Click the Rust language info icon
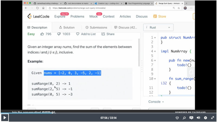 (x=146, y=27)
